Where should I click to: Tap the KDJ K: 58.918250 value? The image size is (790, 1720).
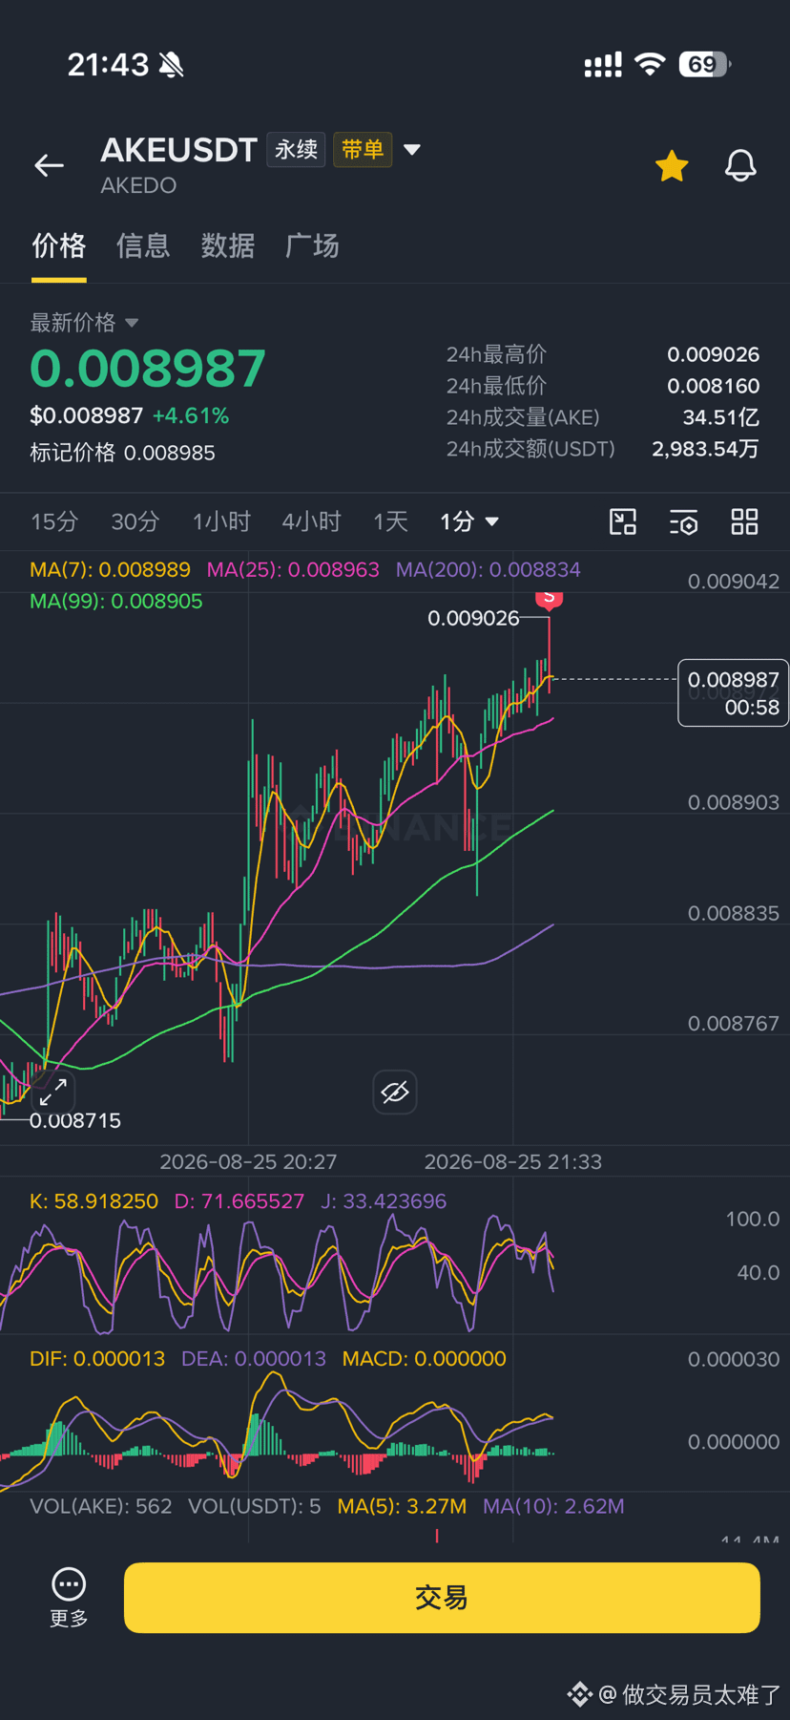[94, 1201]
